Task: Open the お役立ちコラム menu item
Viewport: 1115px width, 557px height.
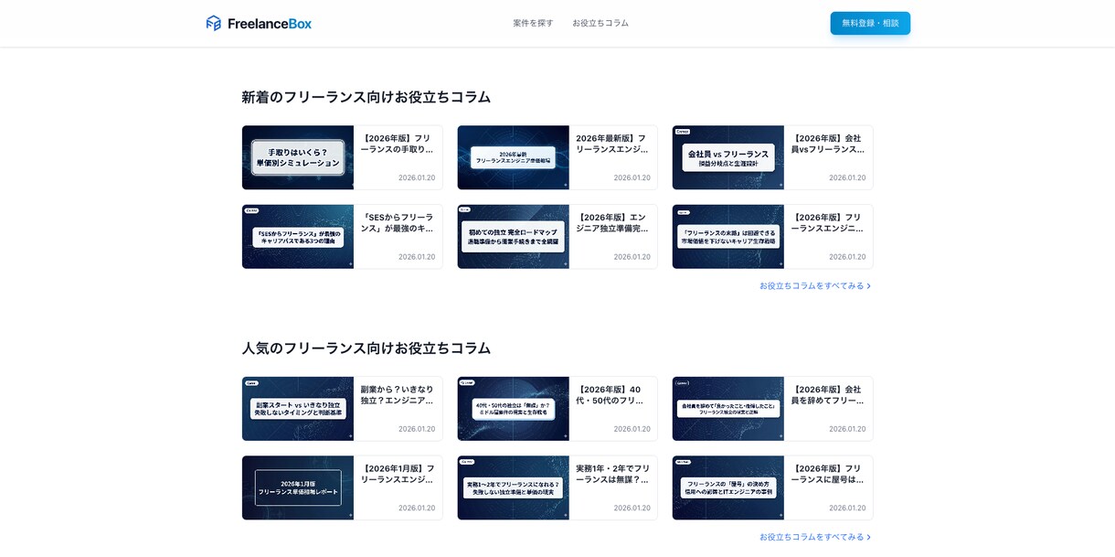Action: click(600, 23)
